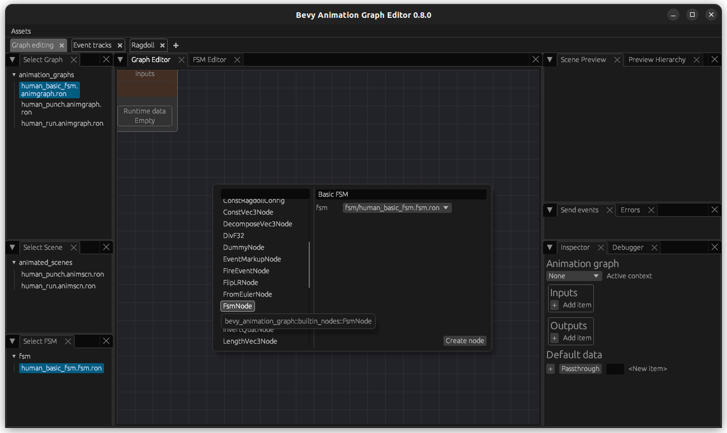Image resolution: width=727 pixels, height=433 pixels.
Task: Open the fsm/human_basic_fsm.fsm.ron asset dropdown
Action: (396, 207)
